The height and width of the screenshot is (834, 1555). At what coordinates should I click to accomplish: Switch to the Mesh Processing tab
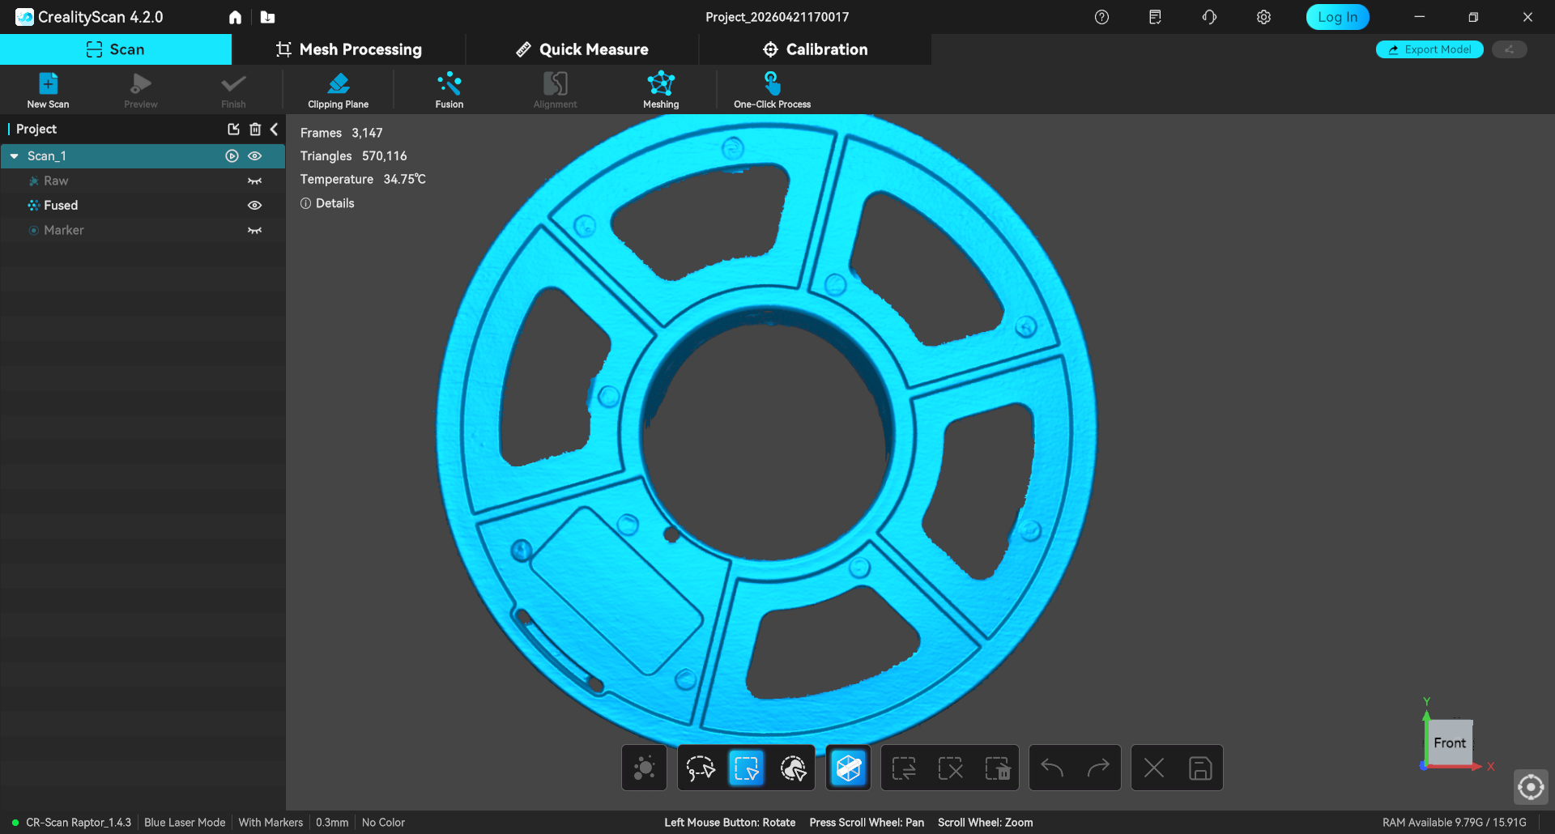tap(348, 49)
